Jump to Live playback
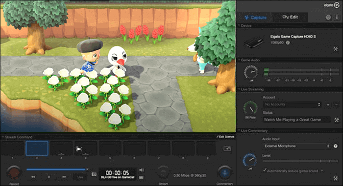 [x=80, y=177]
